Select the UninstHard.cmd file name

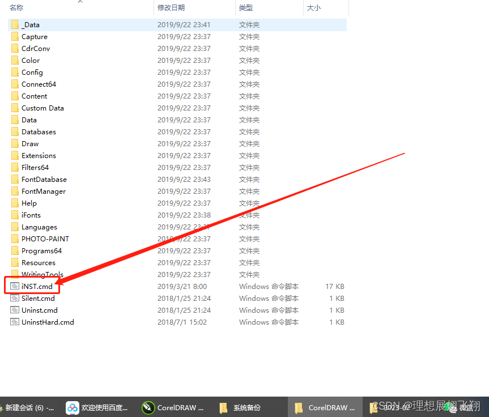[48, 322]
